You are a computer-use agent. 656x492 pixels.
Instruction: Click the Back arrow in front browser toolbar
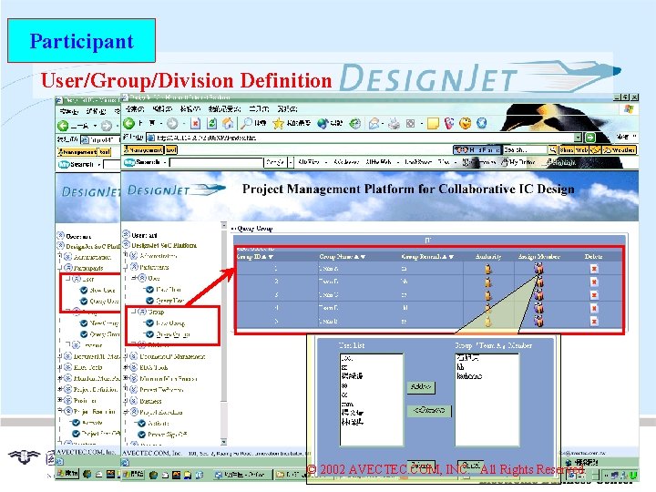click(129, 123)
